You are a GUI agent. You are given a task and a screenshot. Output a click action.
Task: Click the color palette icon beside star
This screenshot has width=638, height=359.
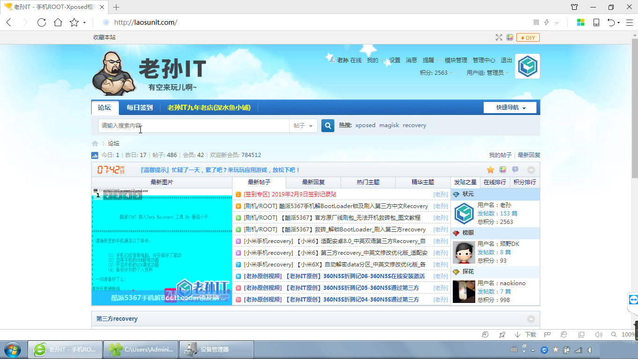click(x=503, y=170)
